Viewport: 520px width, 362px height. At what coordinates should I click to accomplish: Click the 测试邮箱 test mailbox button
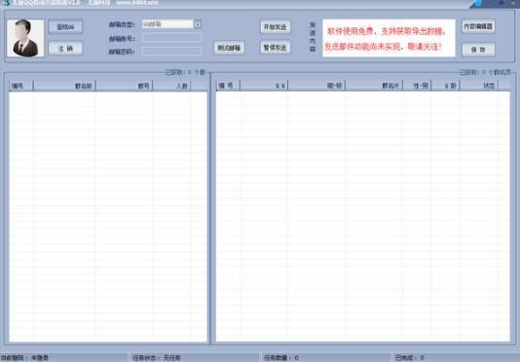point(229,48)
